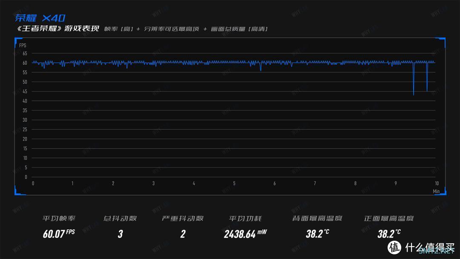Screen dimensions: 460x259
Task: Select the '《王者荣耀》游戏表现' heading
Action: pos(58,29)
